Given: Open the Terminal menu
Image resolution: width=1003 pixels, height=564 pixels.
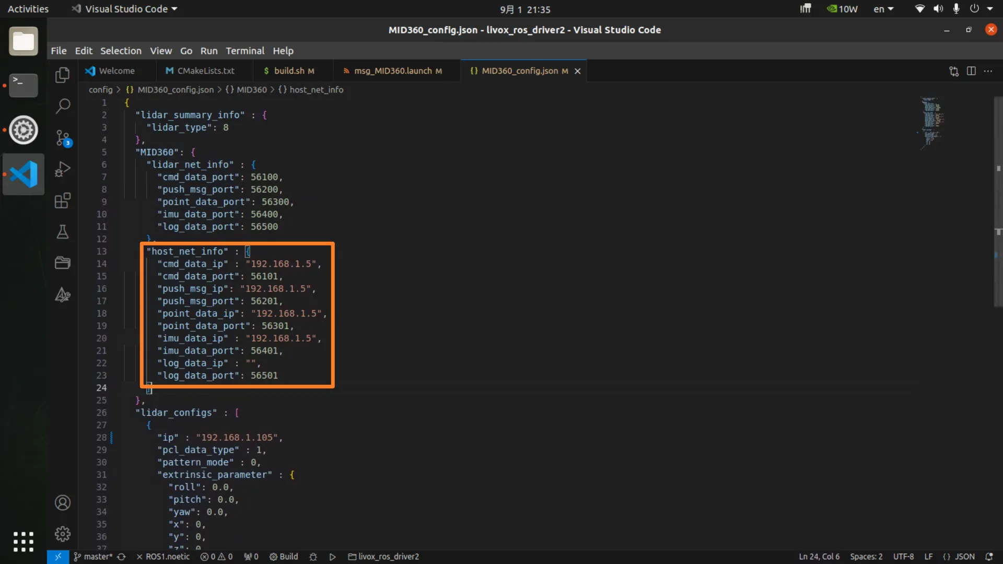Looking at the screenshot, I should (x=245, y=51).
